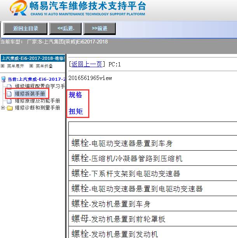
Task: Jump to the 扭矩 section link
Action: click(76, 111)
